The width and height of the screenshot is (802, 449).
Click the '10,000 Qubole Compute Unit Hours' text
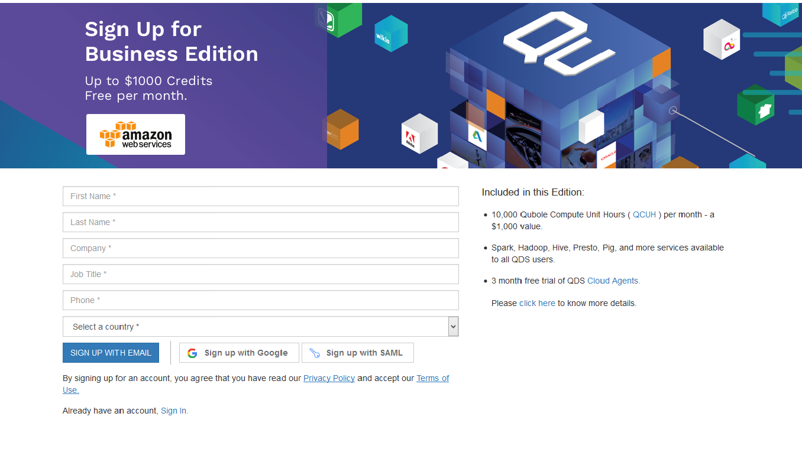tap(558, 214)
